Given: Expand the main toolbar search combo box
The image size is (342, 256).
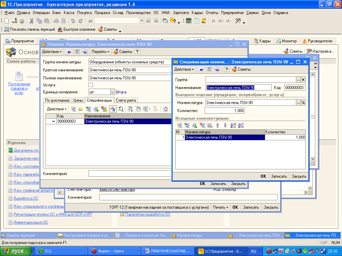Looking at the screenshot, I should coord(142,21).
